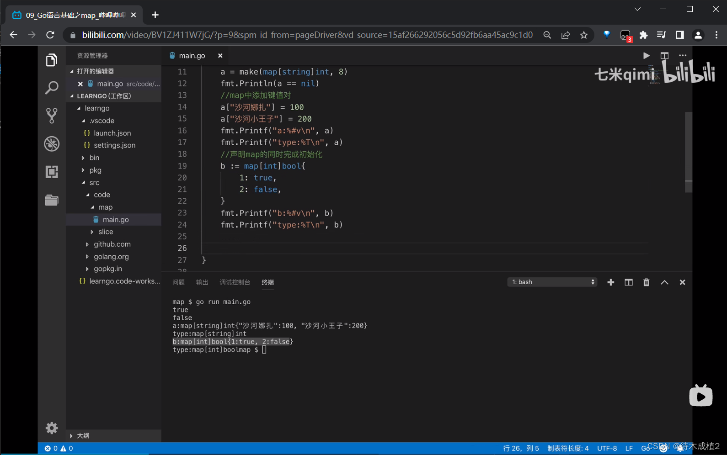Viewport: 727px width, 455px height.
Task: Open the Extensions icon in the activity bar
Action: [x=52, y=172]
